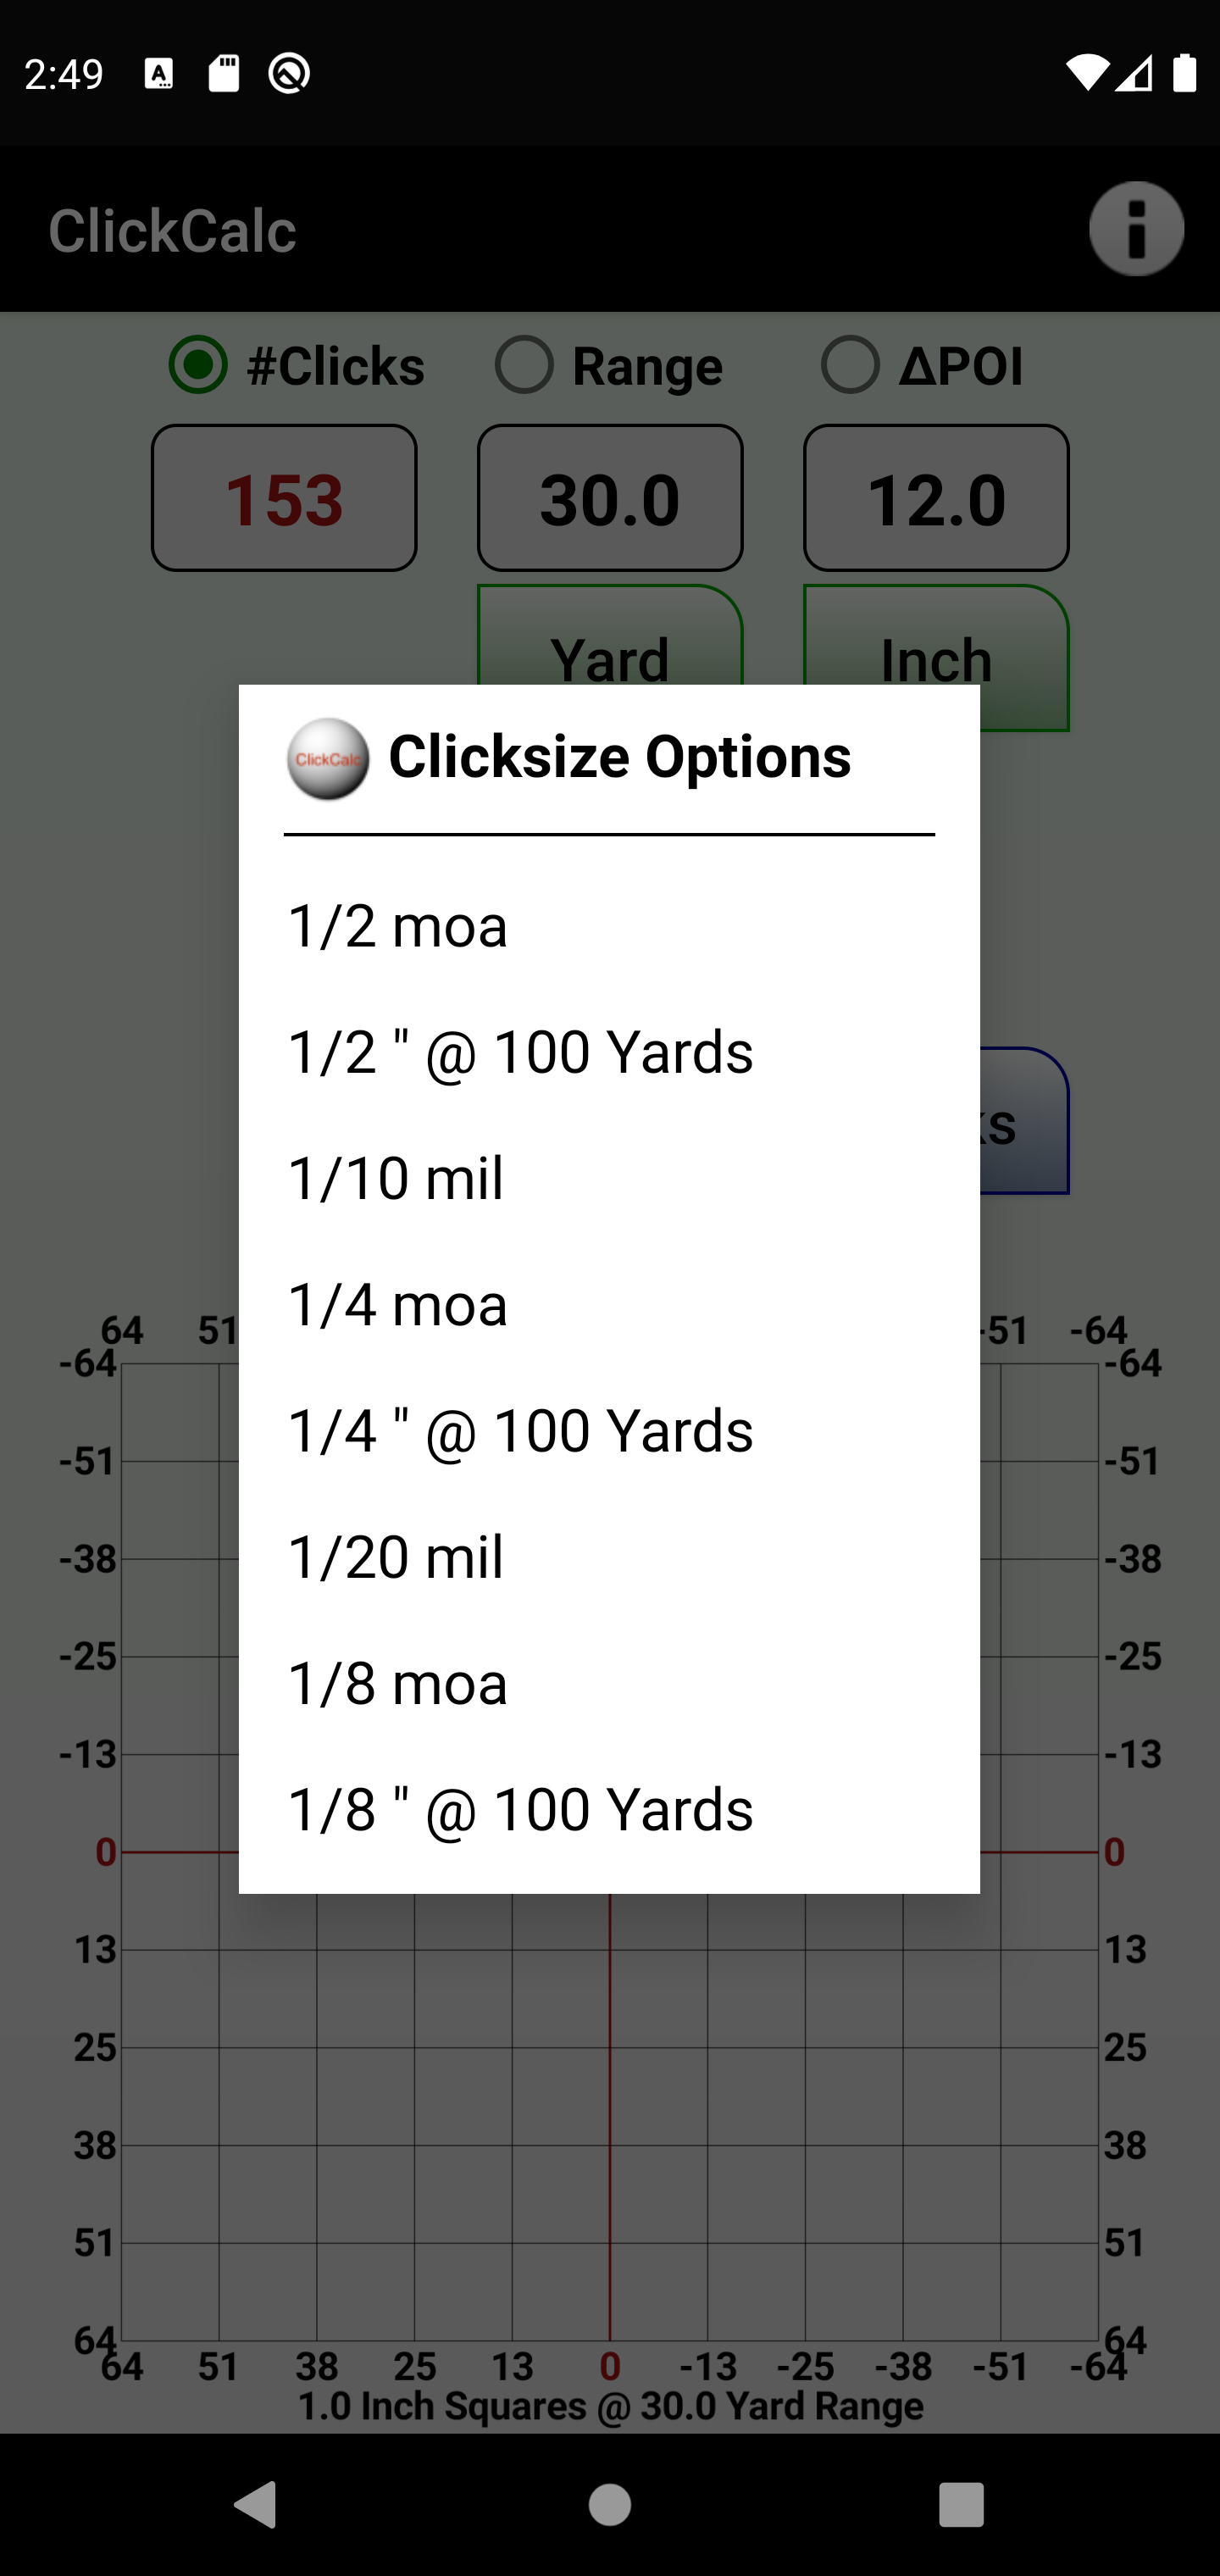This screenshot has height=2576, width=1220.
Task: Tap the Wi-Fi status bar icon
Action: (x=1086, y=73)
